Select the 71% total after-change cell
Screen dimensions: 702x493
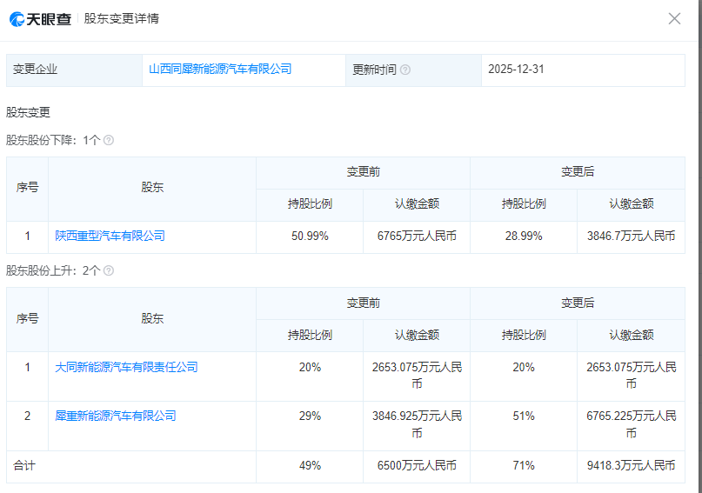coord(524,465)
